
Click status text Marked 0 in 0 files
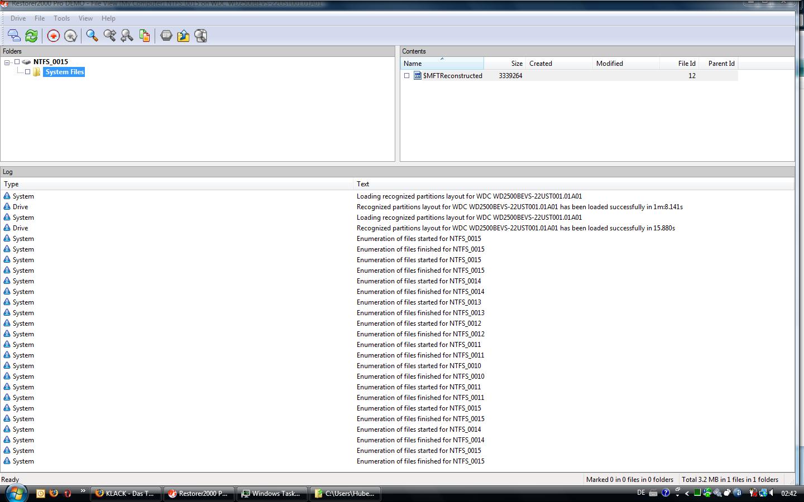coord(629,480)
